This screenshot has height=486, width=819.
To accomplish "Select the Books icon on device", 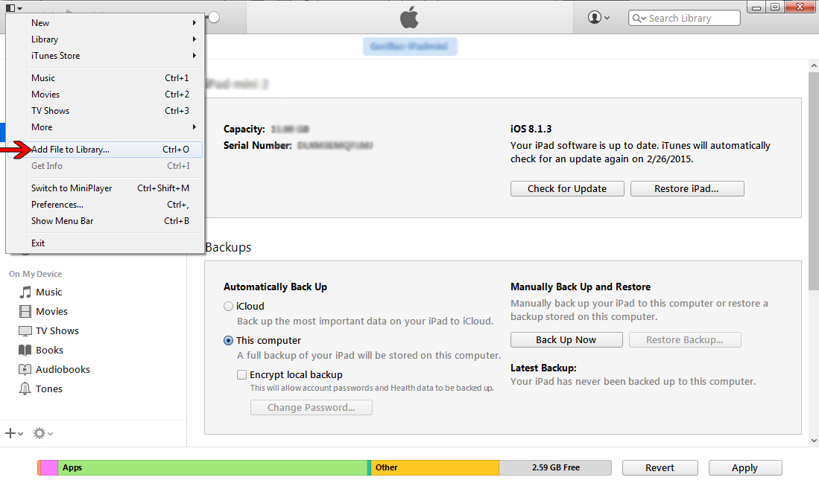I will point(25,350).
